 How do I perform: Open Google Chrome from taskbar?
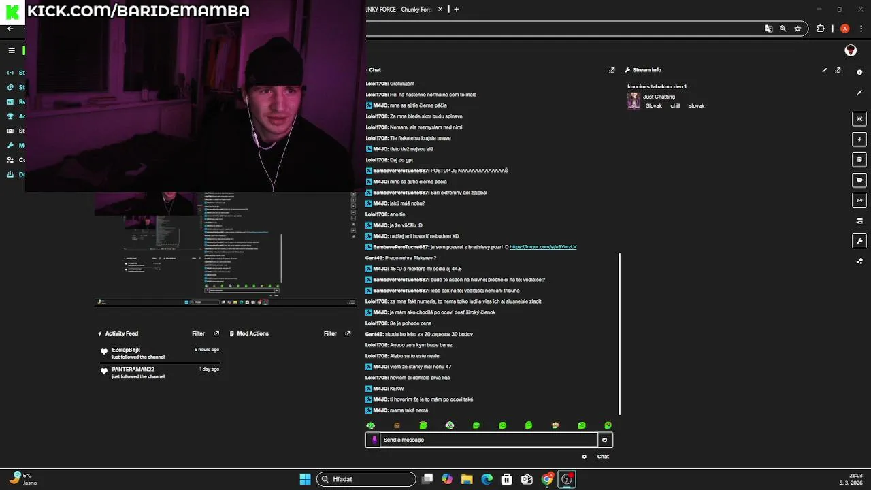pos(546,479)
